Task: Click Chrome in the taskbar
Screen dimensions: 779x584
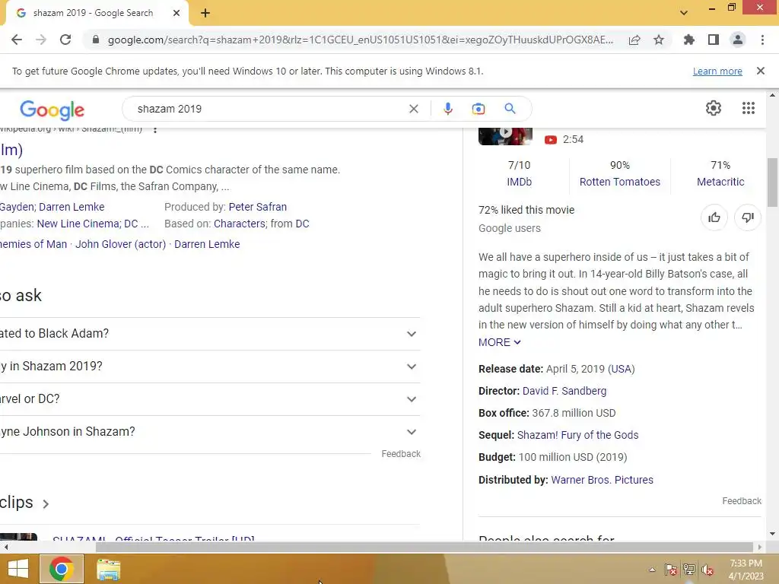Action: click(62, 569)
